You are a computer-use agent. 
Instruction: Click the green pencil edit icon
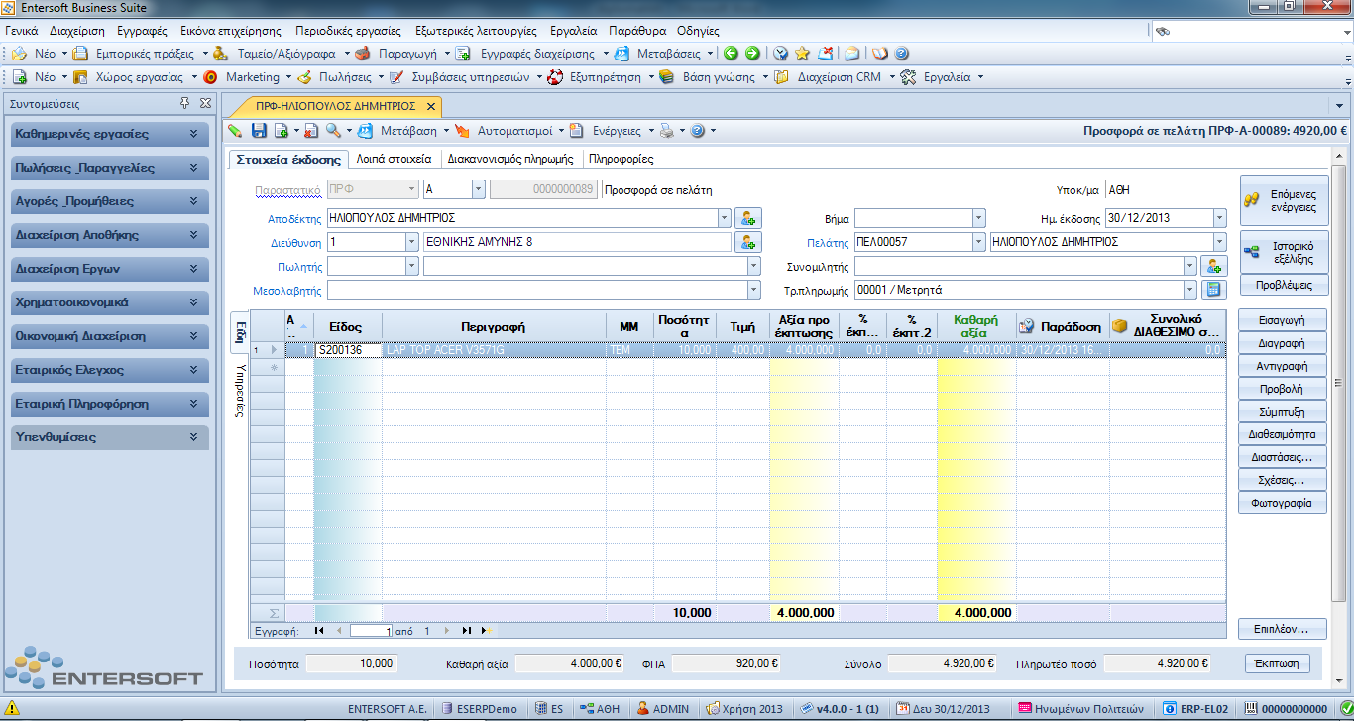235,131
